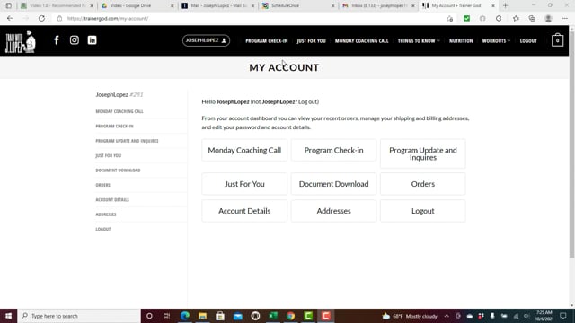
Task: Open Monday Coaching Call in left sidebar
Action: click(x=119, y=111)
